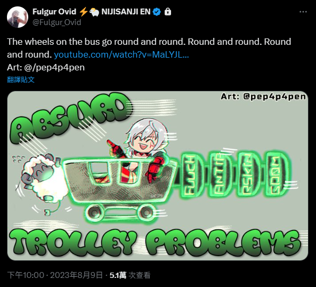Click the sheep emoji in the display name

pyautogui.click(x=94, y=12)
